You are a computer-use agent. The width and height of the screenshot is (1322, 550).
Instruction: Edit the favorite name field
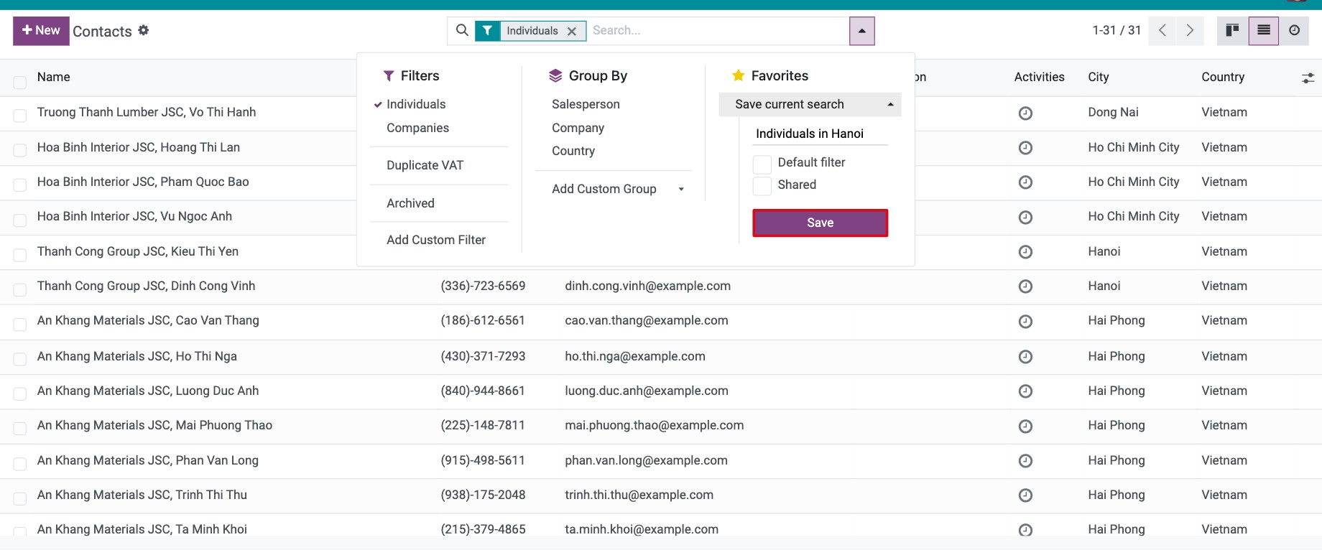[821, 134]
